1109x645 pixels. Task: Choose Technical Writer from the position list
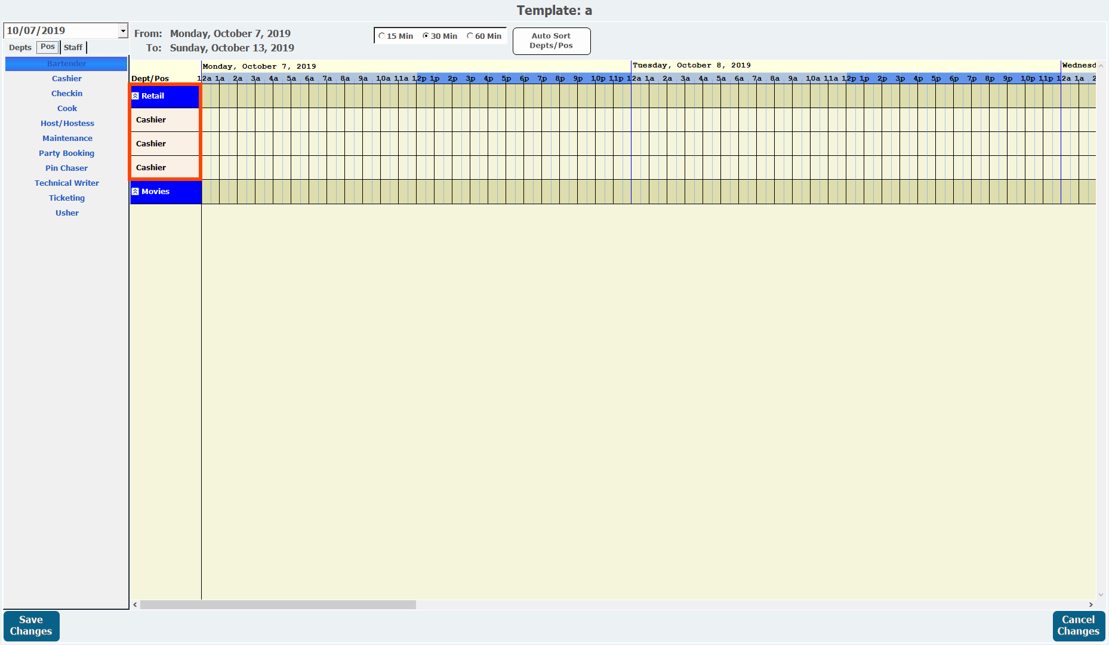click(66, 183)
